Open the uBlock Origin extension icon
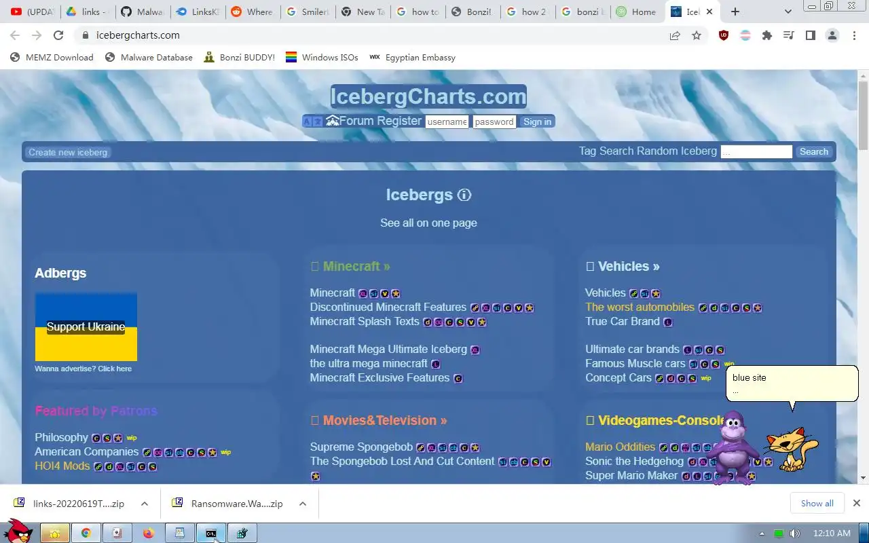869x543 pixels. 724,35
